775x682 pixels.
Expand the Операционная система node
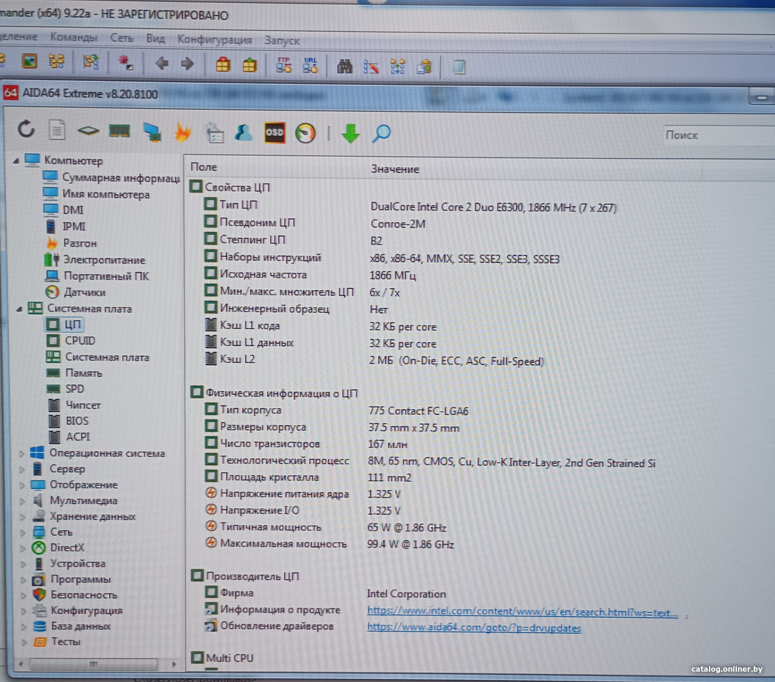pyautogui.click(x=22, y=453)
